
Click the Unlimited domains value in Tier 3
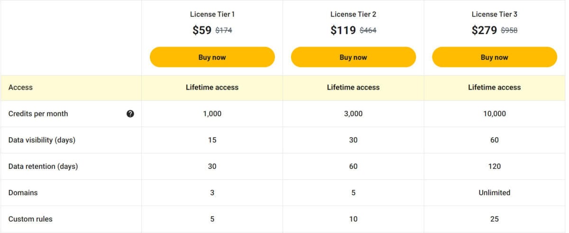pos(495,193)
